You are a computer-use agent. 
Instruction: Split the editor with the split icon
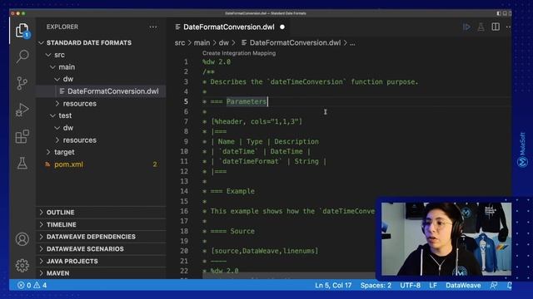click(x=496, y=27)
